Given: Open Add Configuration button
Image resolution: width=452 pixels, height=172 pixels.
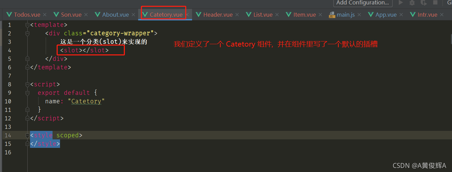Looking at the screenshot, I should (363, 3).
